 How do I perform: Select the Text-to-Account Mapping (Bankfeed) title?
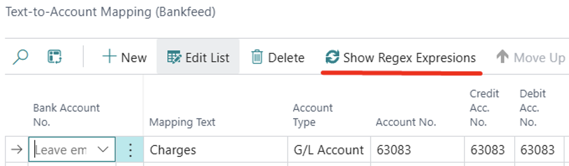click(x=110, y=12)
